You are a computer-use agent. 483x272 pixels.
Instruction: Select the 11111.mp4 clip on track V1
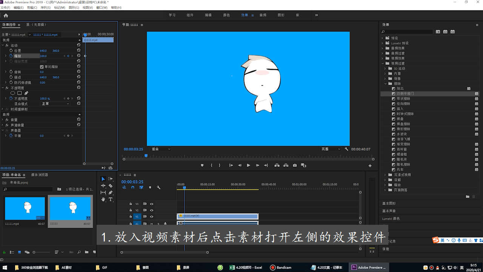pyautogui.click(x=217, y=216)
